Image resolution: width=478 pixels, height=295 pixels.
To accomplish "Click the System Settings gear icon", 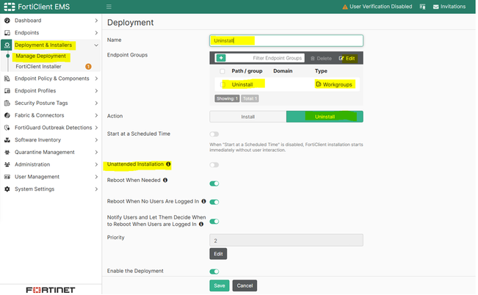I will [7, 189].
